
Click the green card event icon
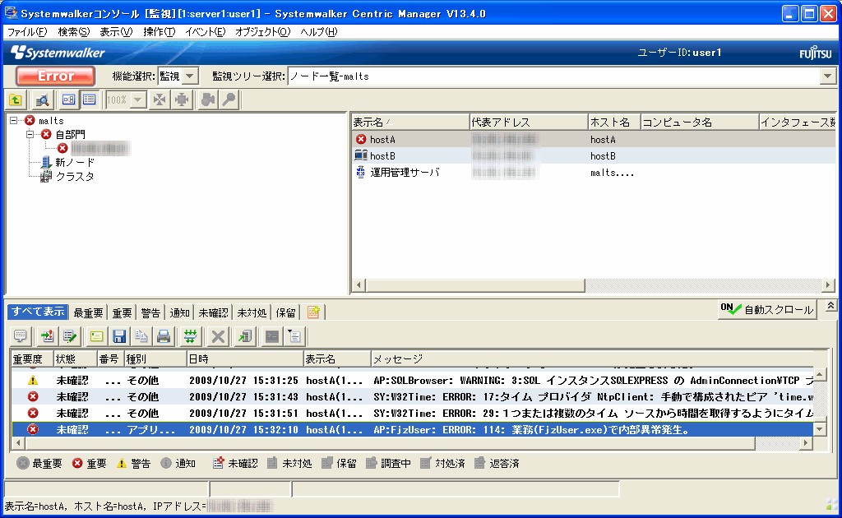point(97,336)
